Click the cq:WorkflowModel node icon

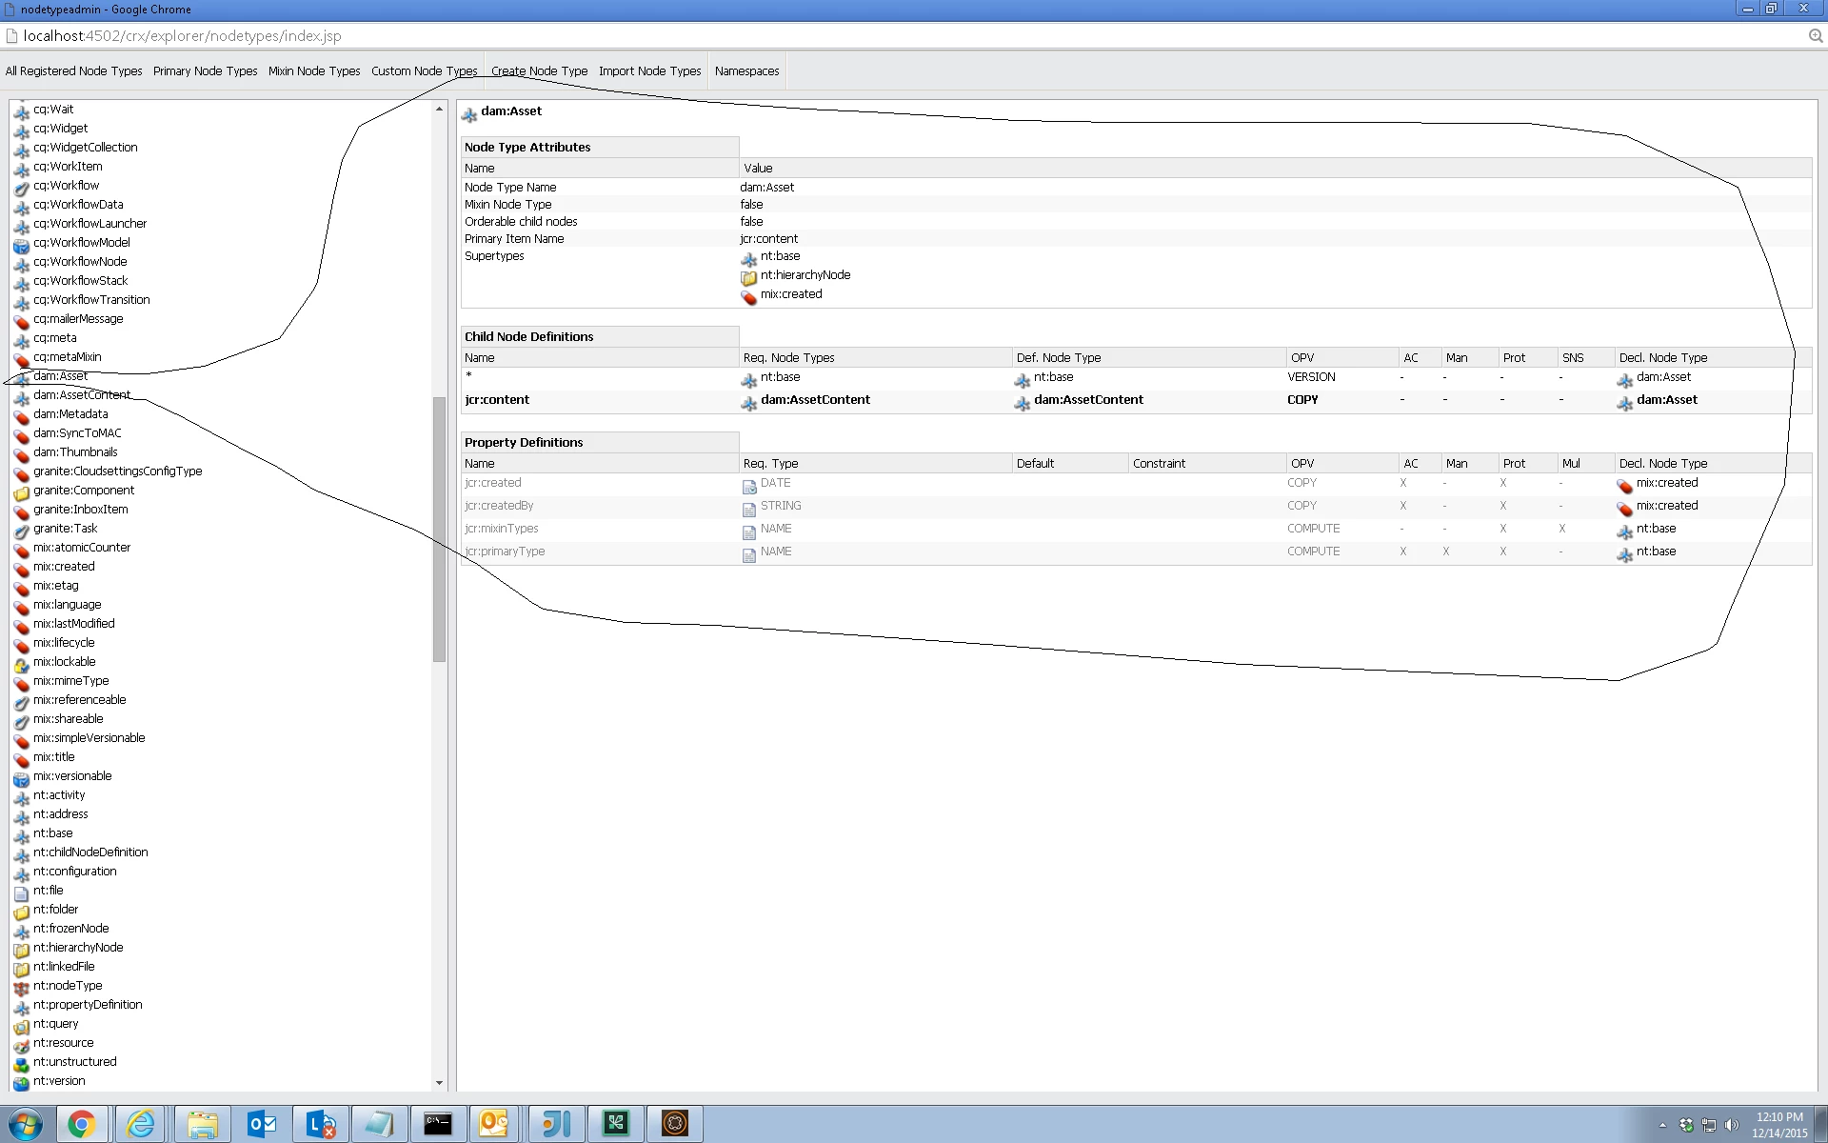[21, 245]
